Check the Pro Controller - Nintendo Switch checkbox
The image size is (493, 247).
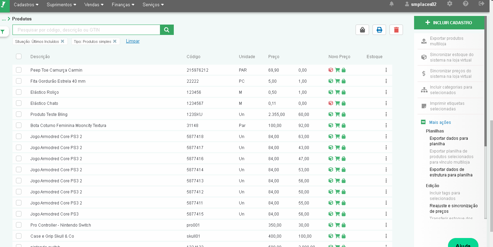[19, 225]
